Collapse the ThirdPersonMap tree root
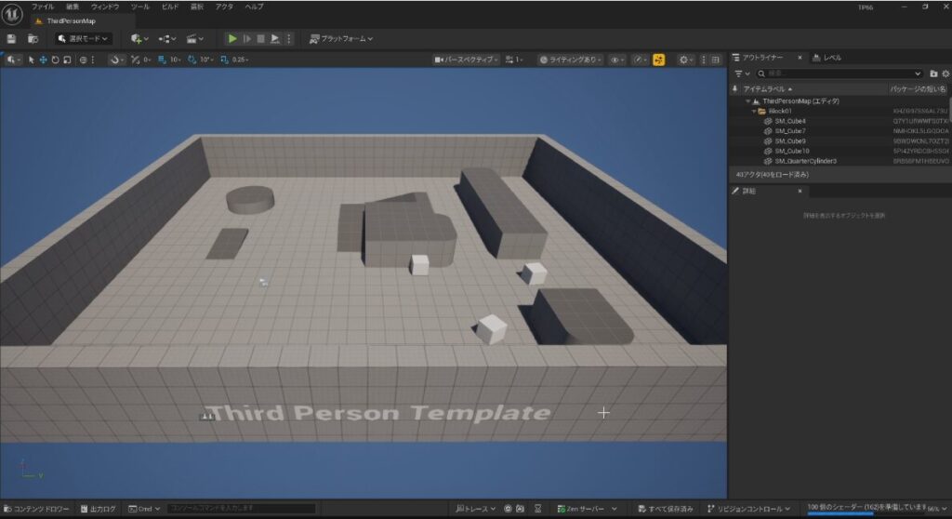Screen dimensions: 952x519 pyautogui.click(x=748, y=101)
